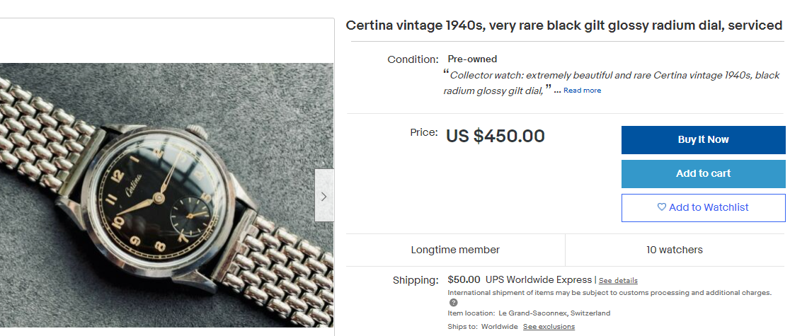
Task: Click the US $450.00 price
Action: pyautogui.click(x=495, y=136)
